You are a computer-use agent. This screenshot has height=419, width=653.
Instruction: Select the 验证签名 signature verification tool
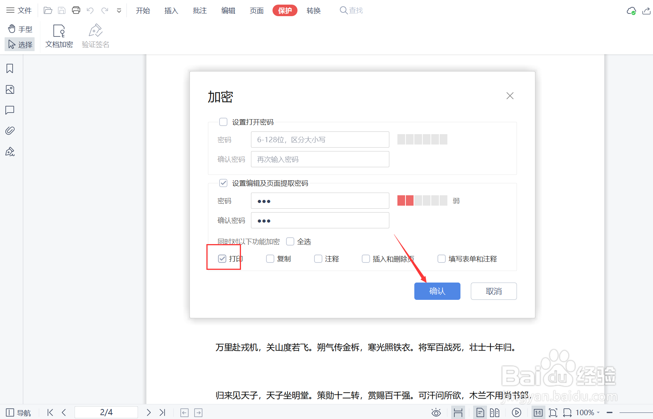click(x=95, y=35)
